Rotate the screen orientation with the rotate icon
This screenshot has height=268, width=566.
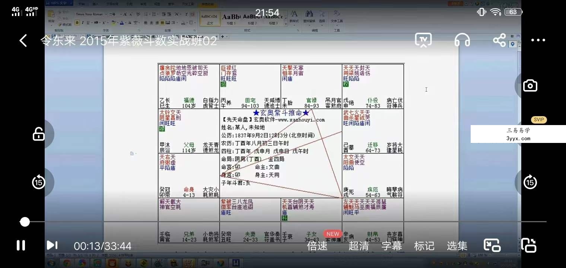coord(529,245)
